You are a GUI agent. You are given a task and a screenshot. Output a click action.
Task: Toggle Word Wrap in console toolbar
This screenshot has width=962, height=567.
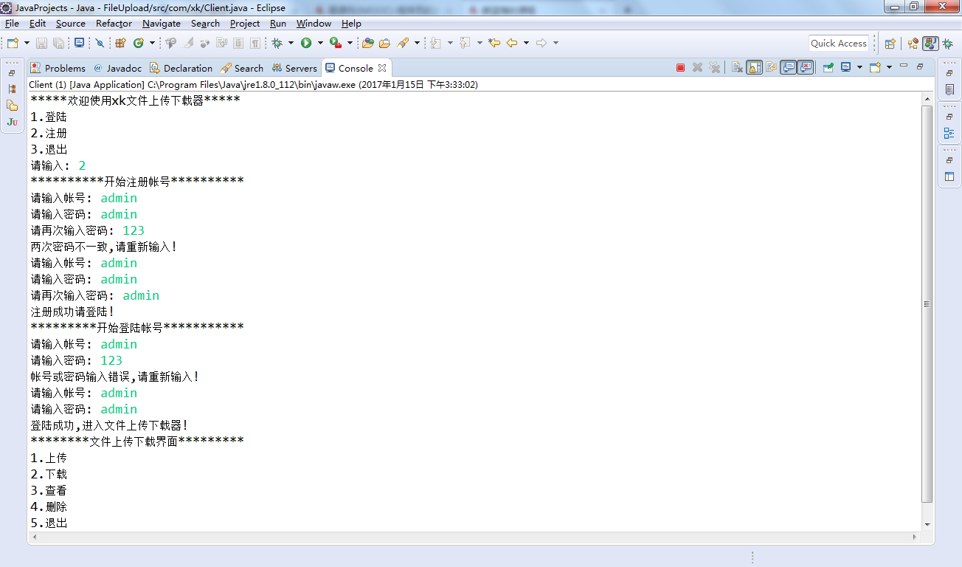[771, 67]
